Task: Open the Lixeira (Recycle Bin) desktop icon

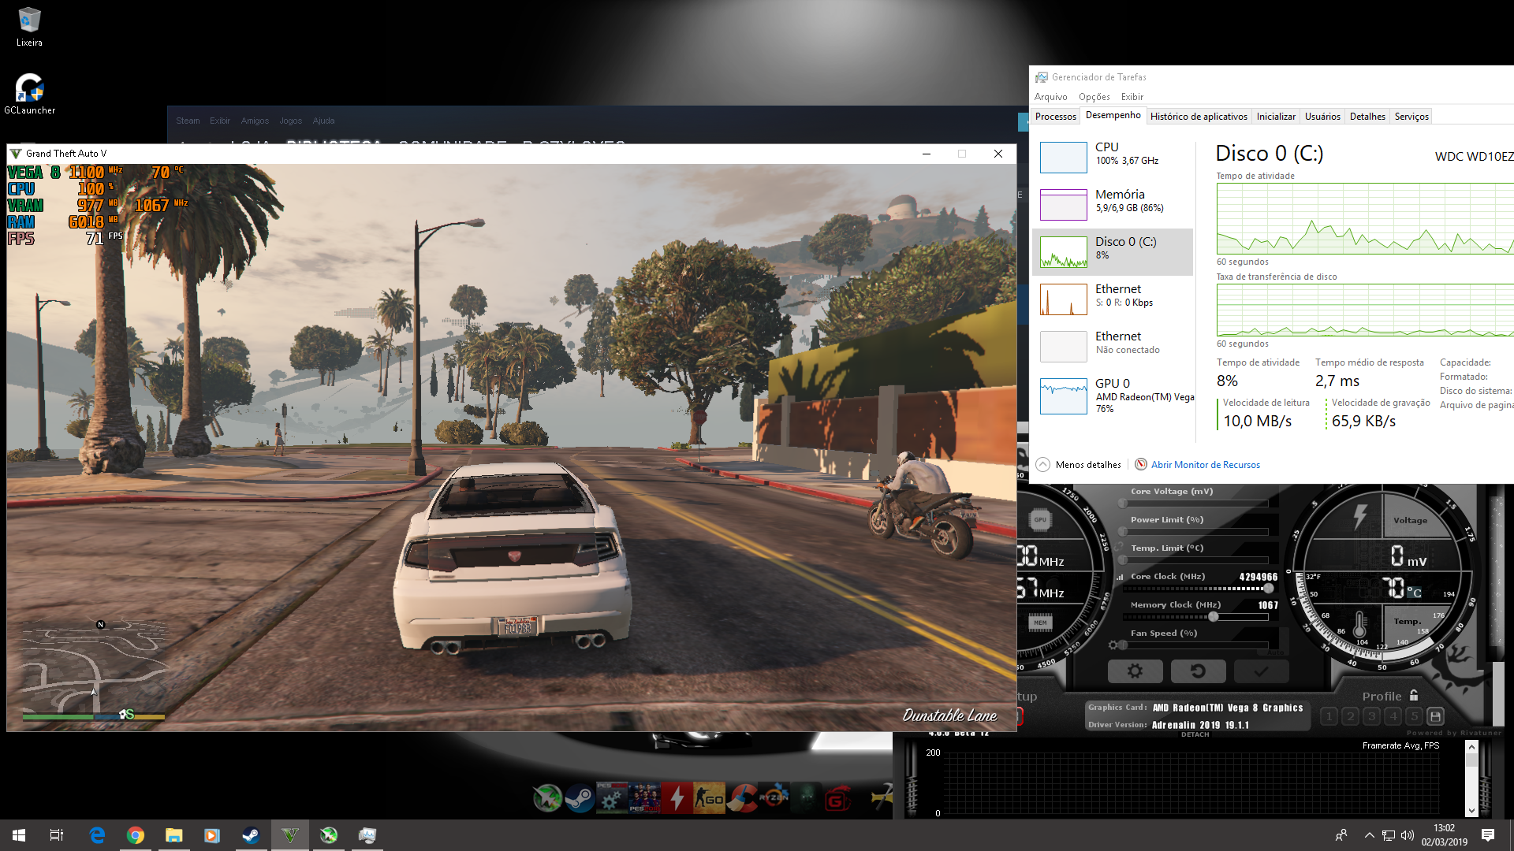Action: [x=29, y=19]
